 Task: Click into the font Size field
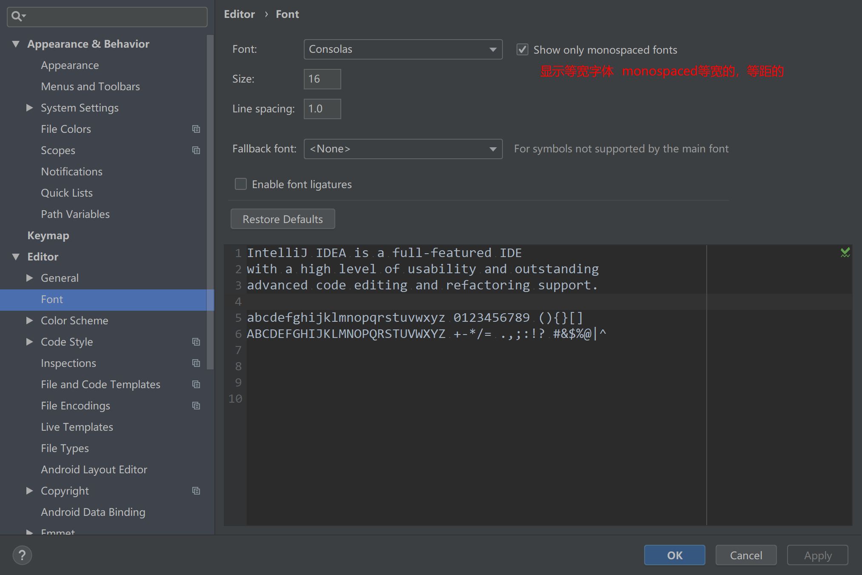click(x=322, y=79)
